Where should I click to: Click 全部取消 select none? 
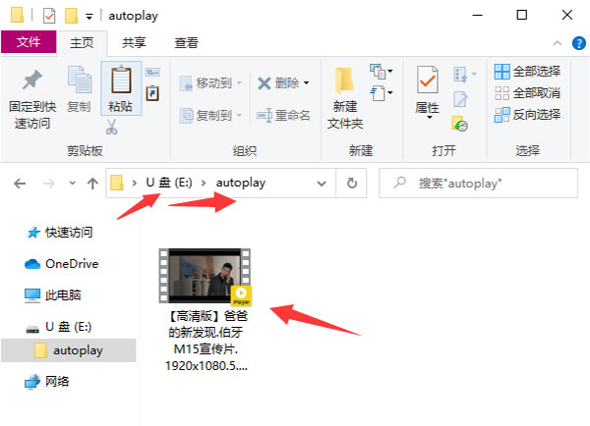[527, 93]
